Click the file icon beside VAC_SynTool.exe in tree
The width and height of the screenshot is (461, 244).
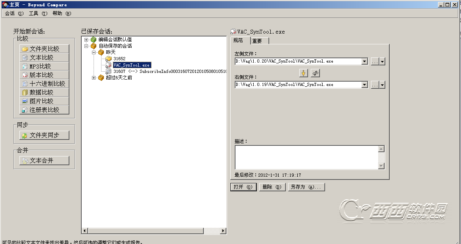coord(109,65)
